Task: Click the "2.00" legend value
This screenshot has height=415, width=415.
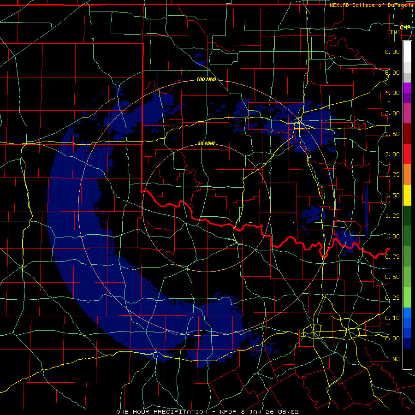Action: point(392,154)
